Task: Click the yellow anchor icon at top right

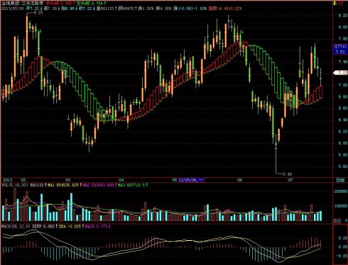Action: tap(335, 4)
